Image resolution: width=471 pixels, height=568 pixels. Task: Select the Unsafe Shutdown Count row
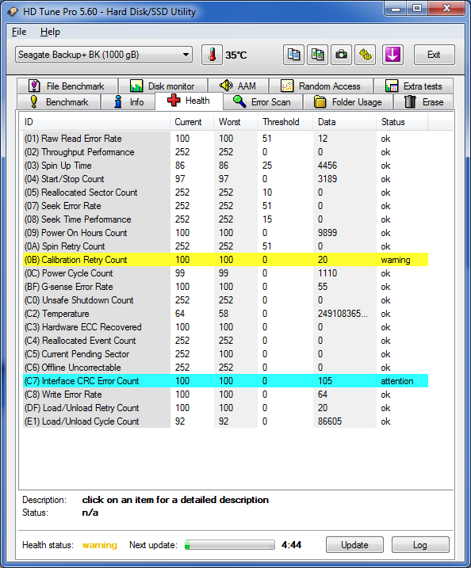225,300
